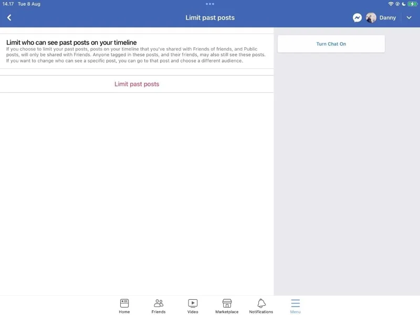The height and width of the screenshot is (315, 420).
Task: Tap the battery charging indicator
Action: pos(412,4)
